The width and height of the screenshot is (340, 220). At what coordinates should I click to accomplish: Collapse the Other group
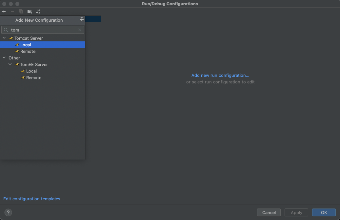(x=4, y=58)
